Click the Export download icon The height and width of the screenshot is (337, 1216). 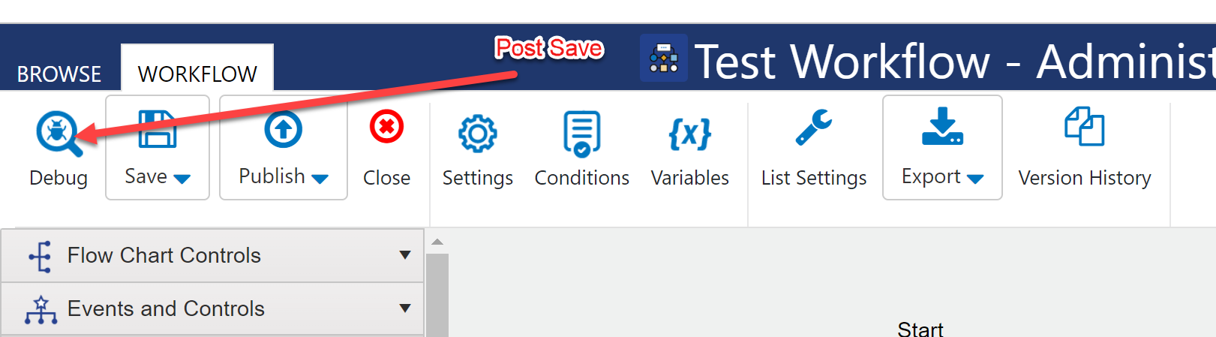942,126
